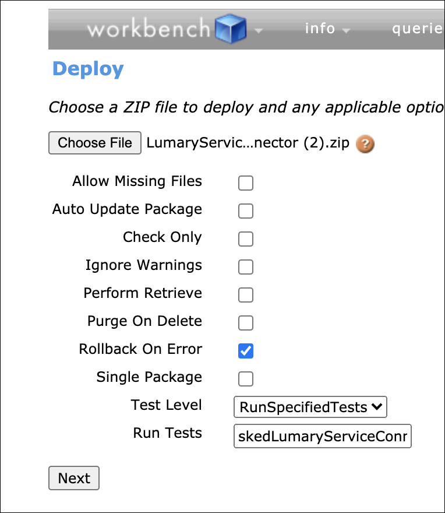
Task: Click the Ignore Warnings label
Action: point(144,265)
